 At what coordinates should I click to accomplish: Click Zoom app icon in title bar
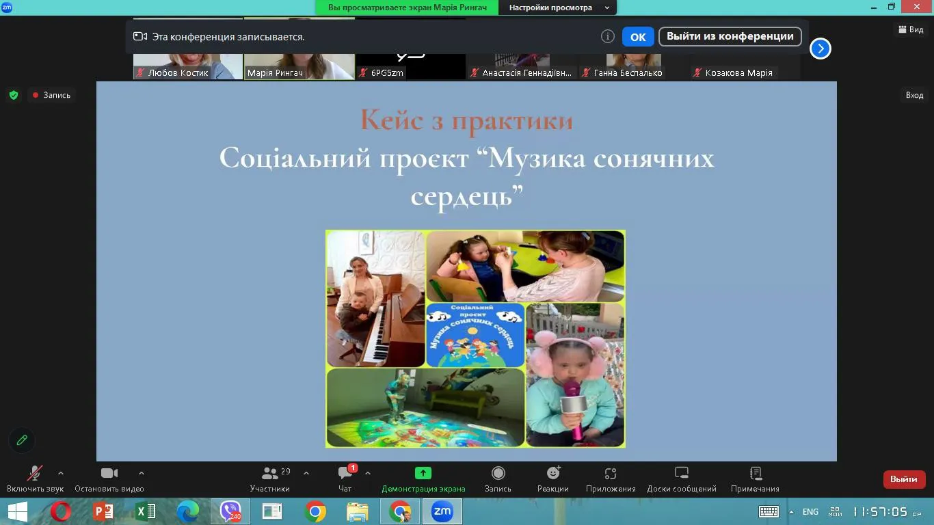[x=7, y=8]
